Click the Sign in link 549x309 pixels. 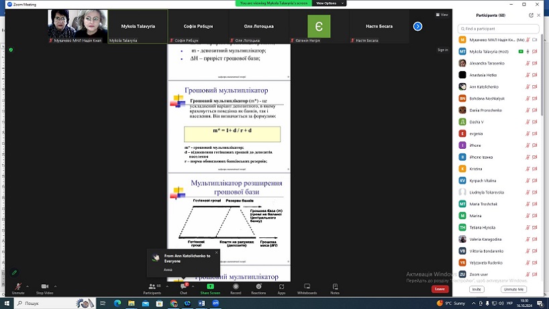click(442, 50)
